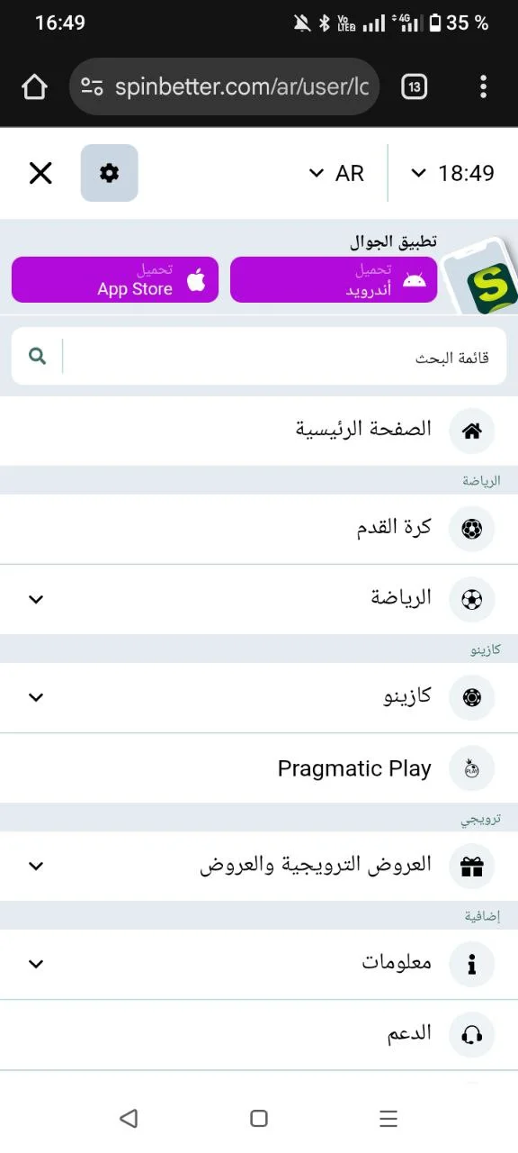Click the Pragmatic Play crown icon
The height and width of the screenshot is (1153, 518).
pos(471,768)
